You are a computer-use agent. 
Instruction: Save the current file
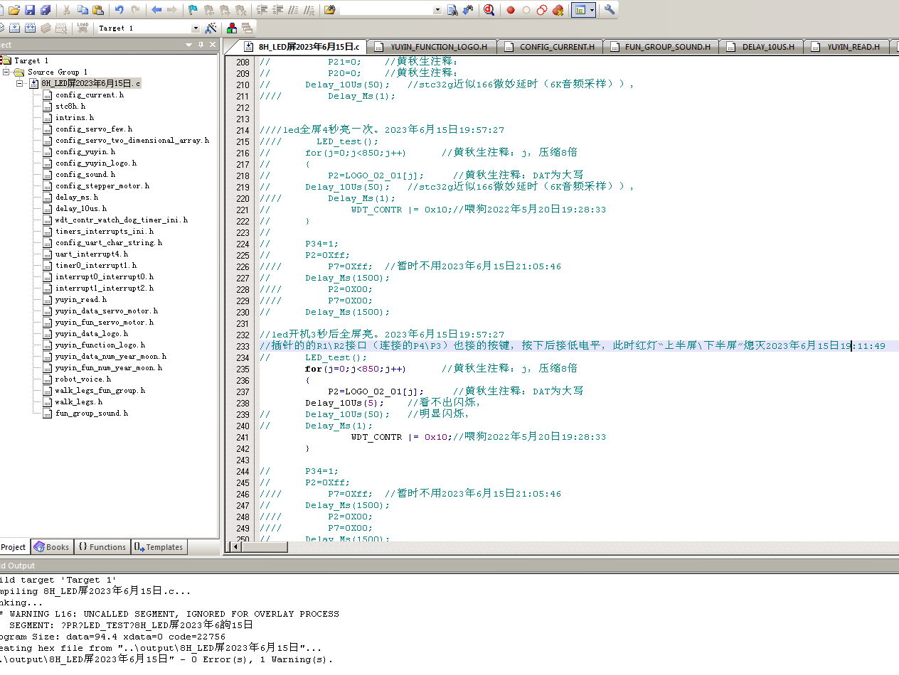click(29, 10)
